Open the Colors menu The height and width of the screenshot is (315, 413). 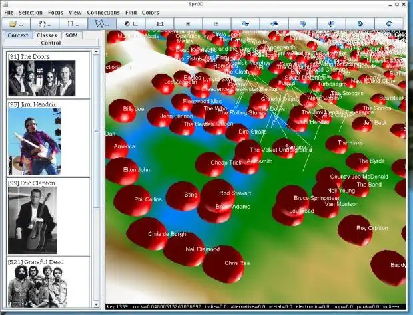[150, 13]
